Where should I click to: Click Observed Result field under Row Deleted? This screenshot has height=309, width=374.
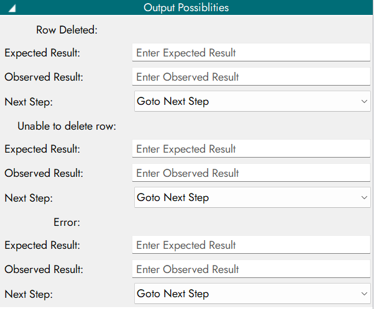(x=251, y=77)
